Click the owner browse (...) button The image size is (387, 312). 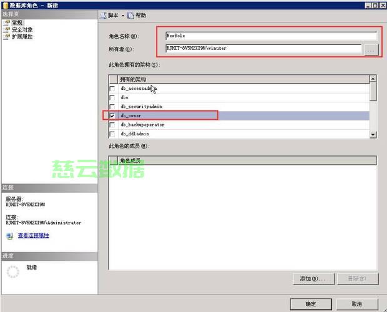[x=371, y=48]
